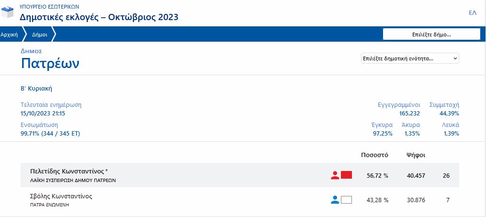Open the Δήμοι breadcrumb item

click(x=39, y=34)
